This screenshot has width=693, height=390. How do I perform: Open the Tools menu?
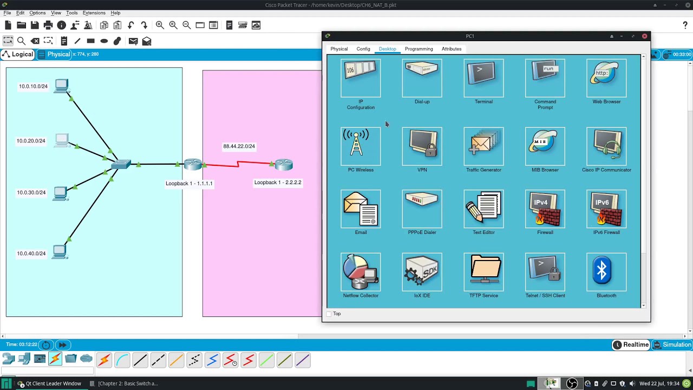(71, 12)
